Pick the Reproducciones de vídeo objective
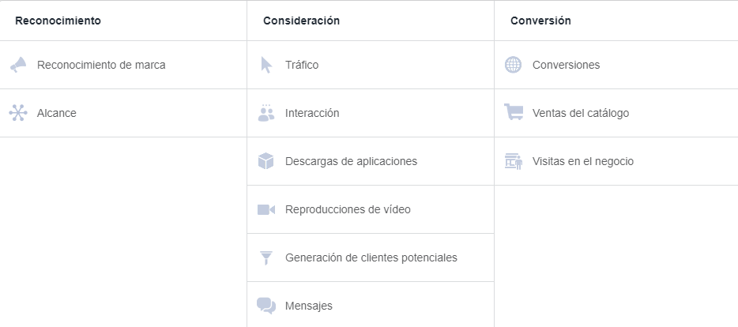 pyautogui.click(x=348, y=209)
